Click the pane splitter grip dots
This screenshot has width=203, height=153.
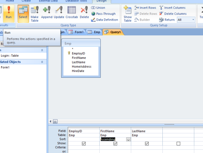(x=169, y=124)
